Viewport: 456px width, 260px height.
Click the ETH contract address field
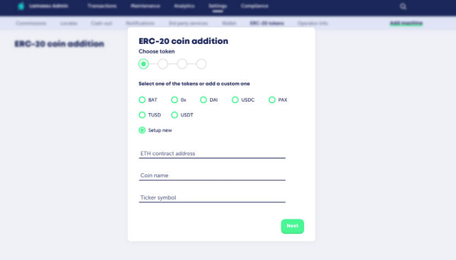click(x=212, y=154)
